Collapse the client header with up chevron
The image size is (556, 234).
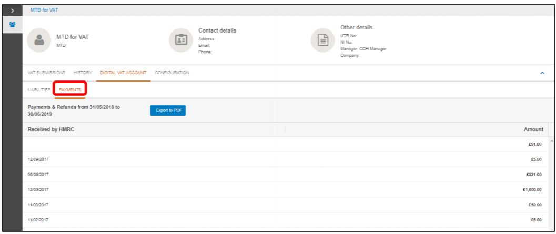[x=542, y=73]
